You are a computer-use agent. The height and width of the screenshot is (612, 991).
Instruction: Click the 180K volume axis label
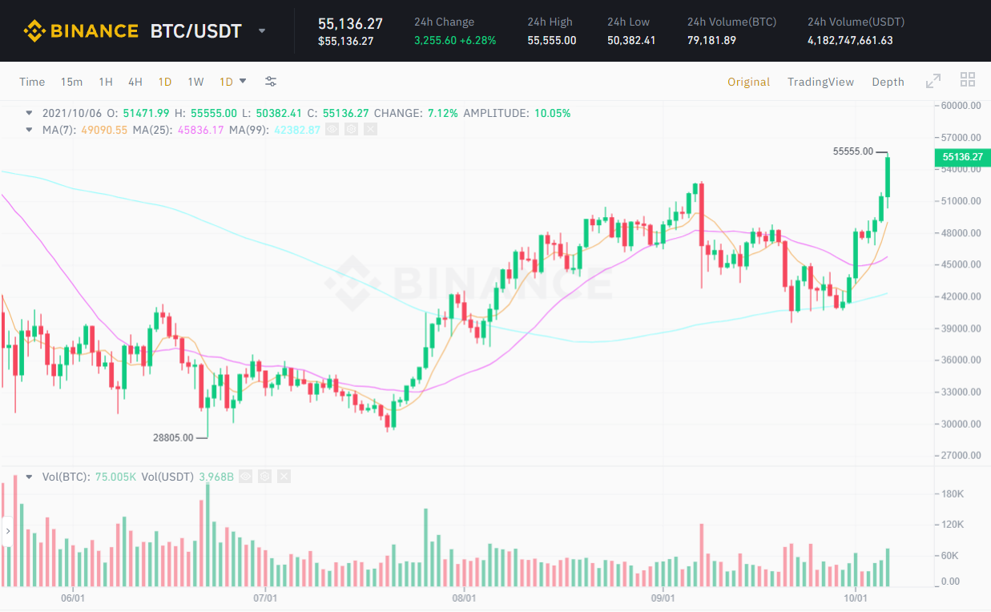point(952,493)
